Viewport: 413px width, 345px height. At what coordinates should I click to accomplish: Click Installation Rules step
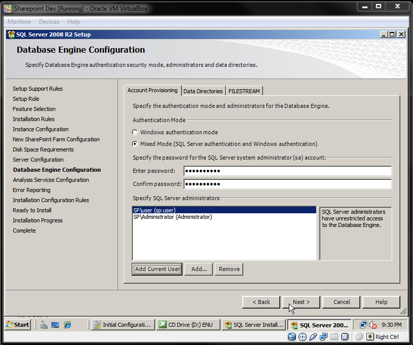pyautogui.click(x=33, y=119)
